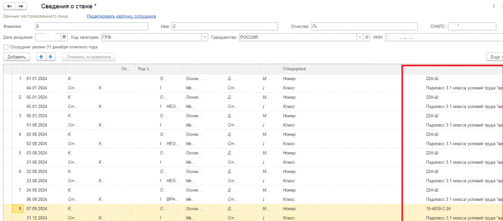Open the Еще menu
The height and width of the screenshot is (221, 503).
click(493, 57)
